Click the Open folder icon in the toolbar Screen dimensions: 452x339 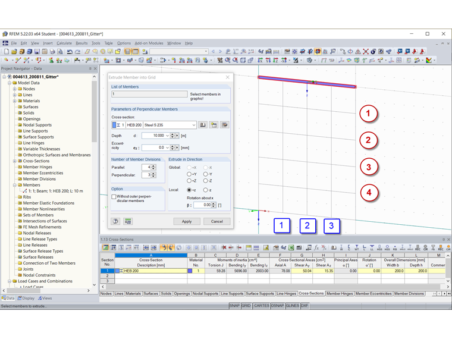point(14,52)
